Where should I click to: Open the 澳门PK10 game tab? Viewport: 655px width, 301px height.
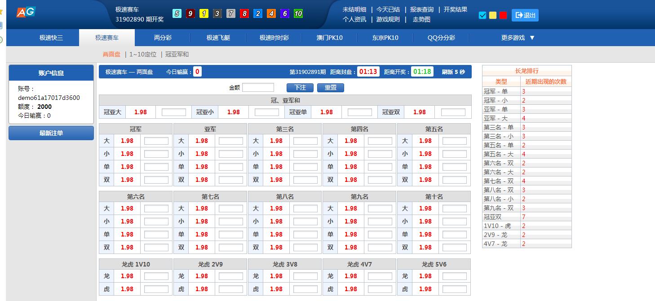(x=329, y=38)
